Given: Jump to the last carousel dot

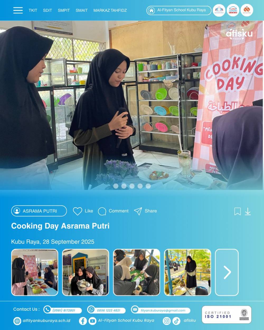Looking at the screenshot, I should pyautogui.click(x=148, y=186).
